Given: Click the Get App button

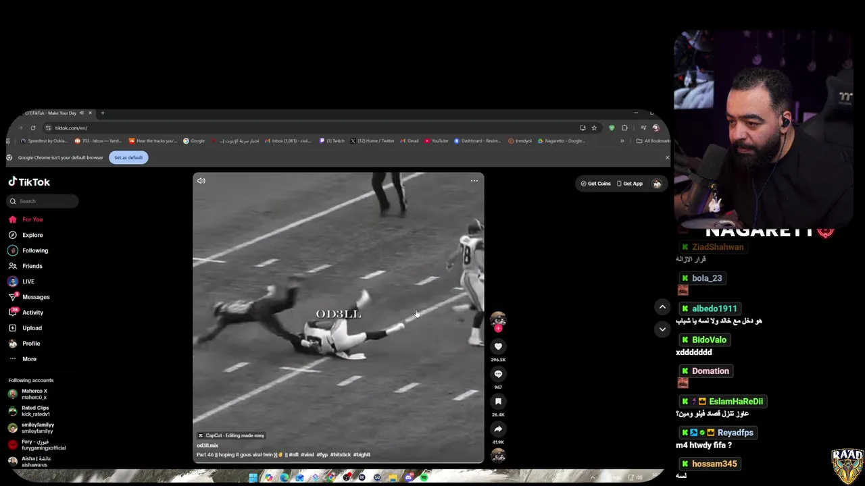Looking at the screenshot, I should click(x=630, y=184).
